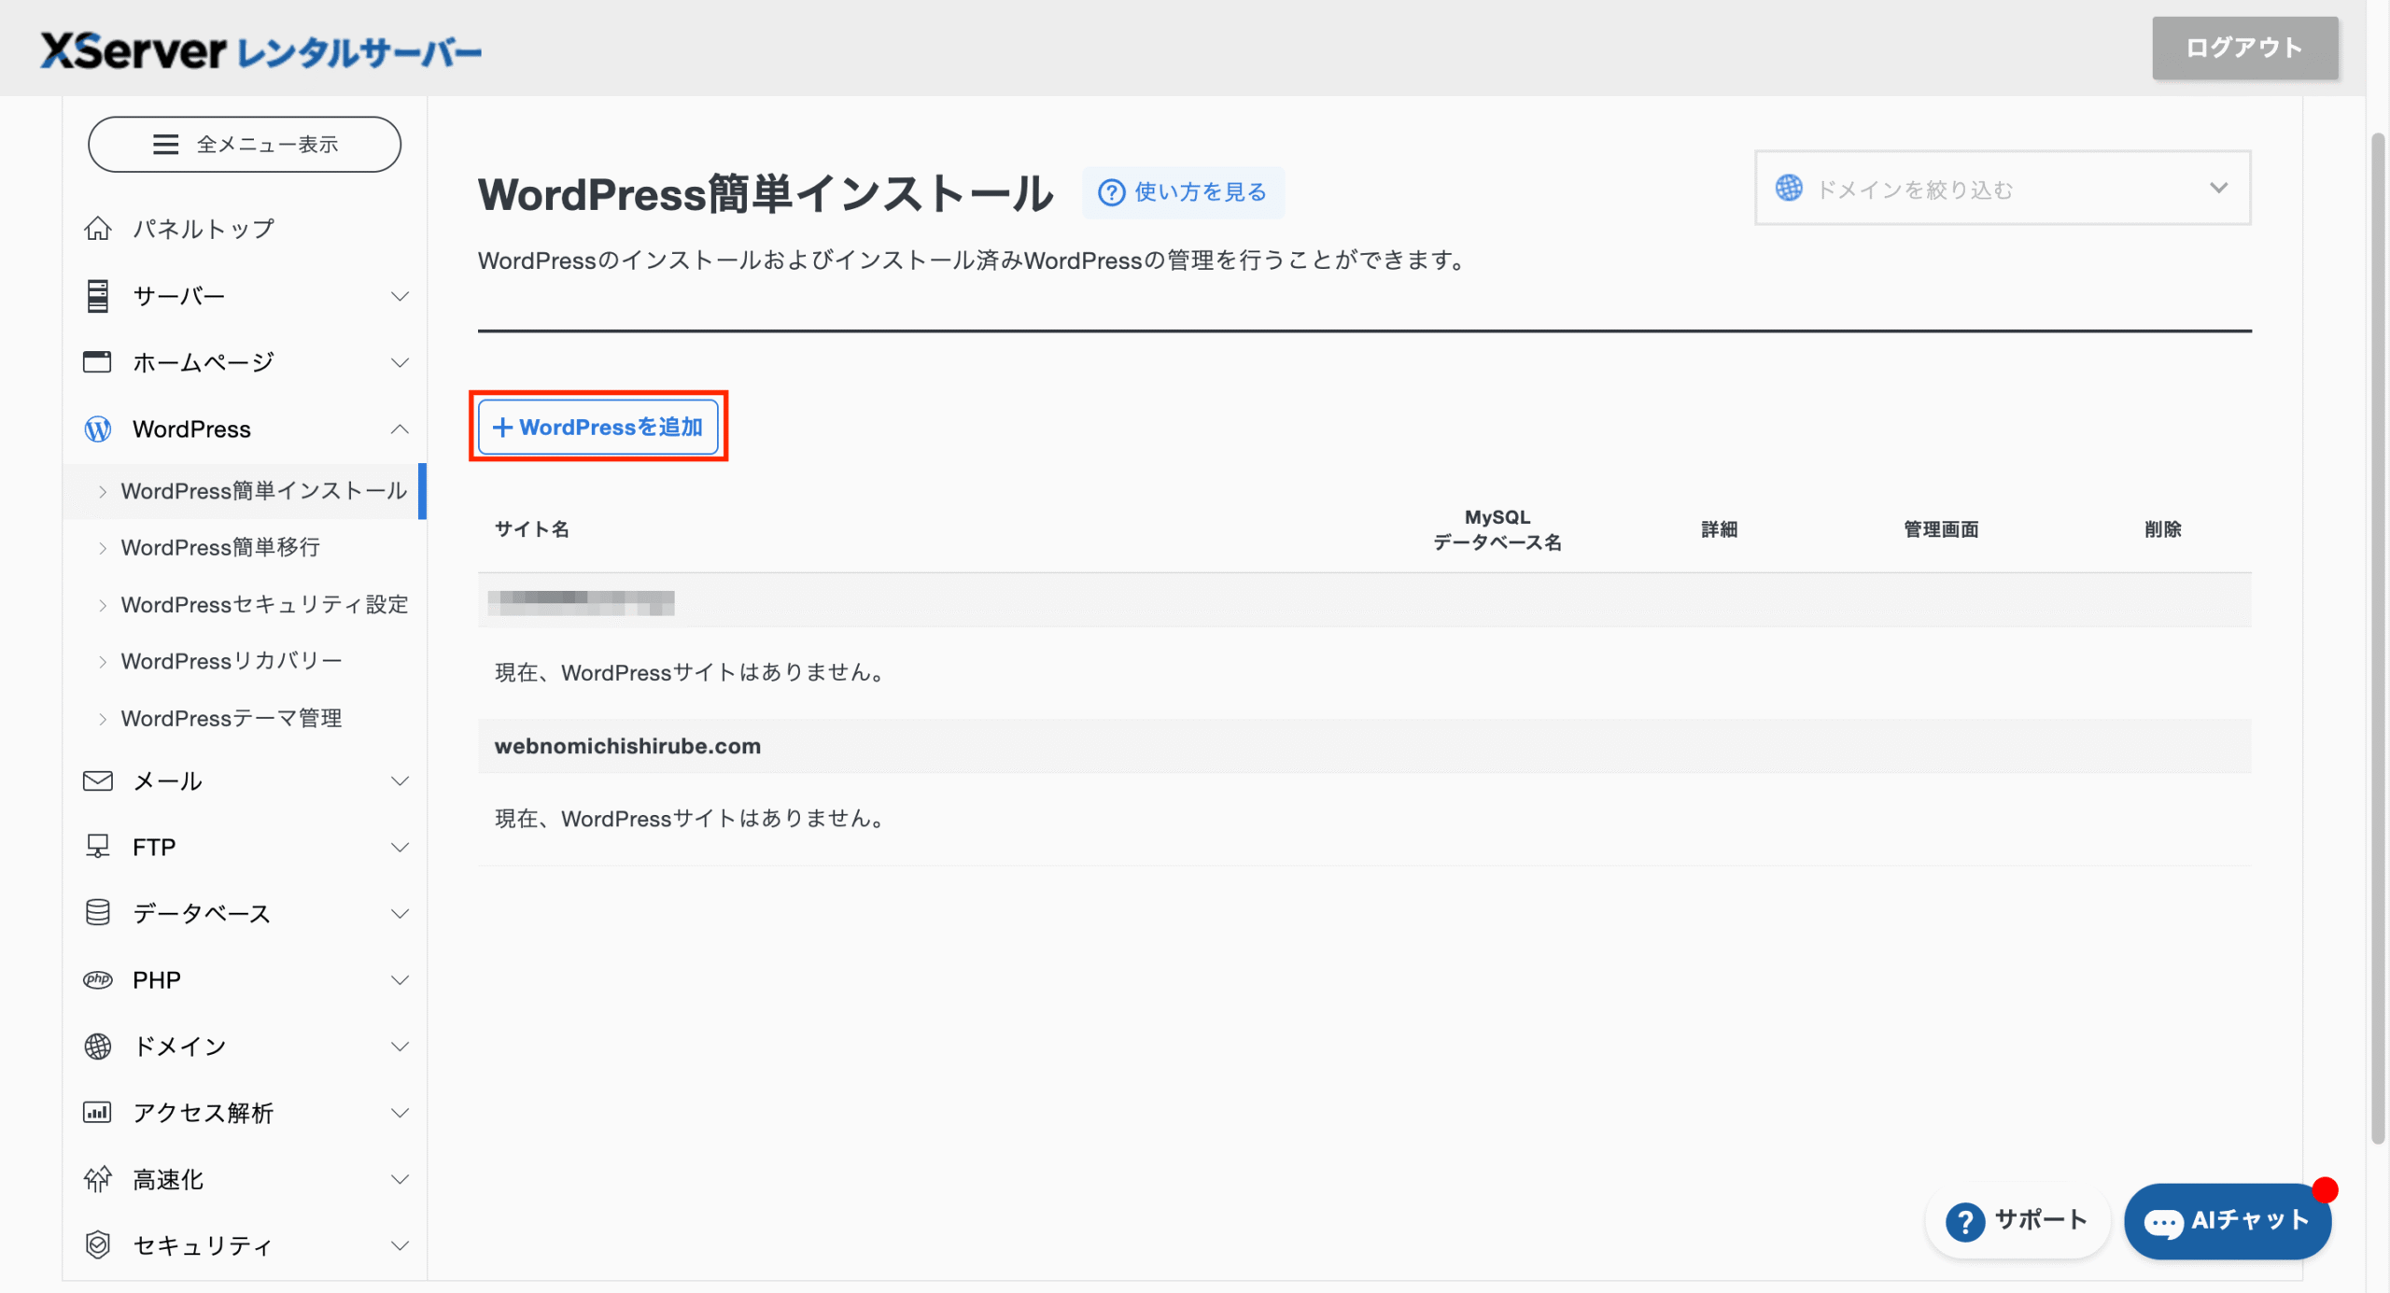Open the 使い方を見る help link
This screenshot has width=2390, height=1293.
1183,192
